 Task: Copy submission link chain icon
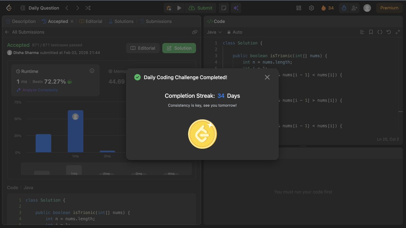tap(195, 32)
